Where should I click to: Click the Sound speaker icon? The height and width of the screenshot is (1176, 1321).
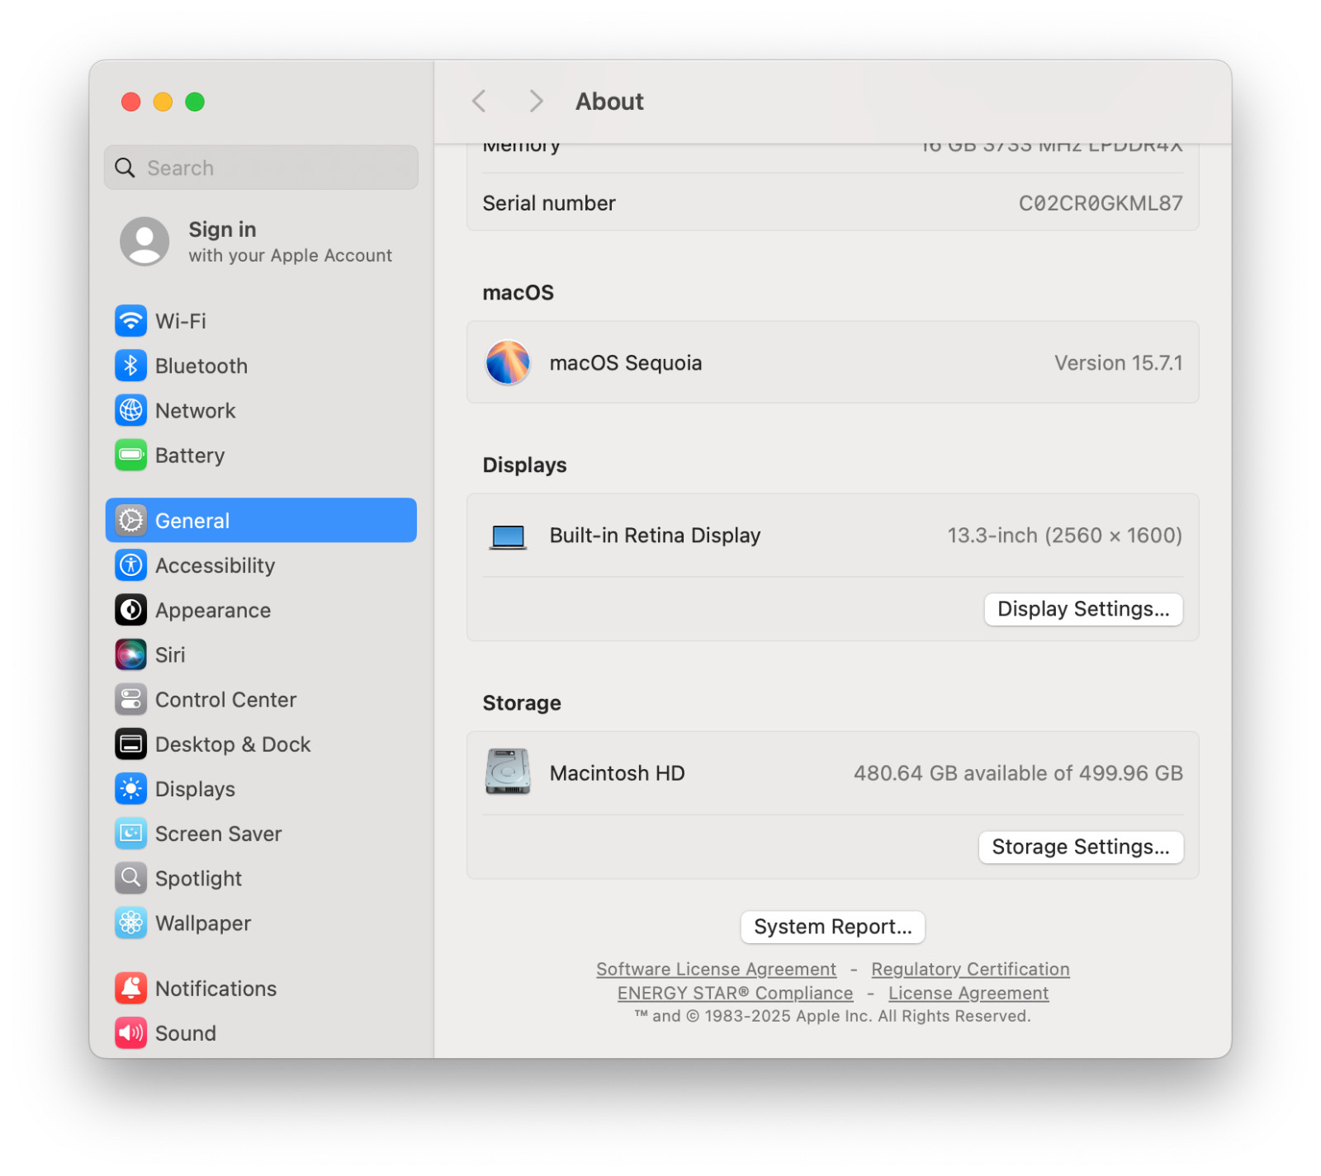130,1032
